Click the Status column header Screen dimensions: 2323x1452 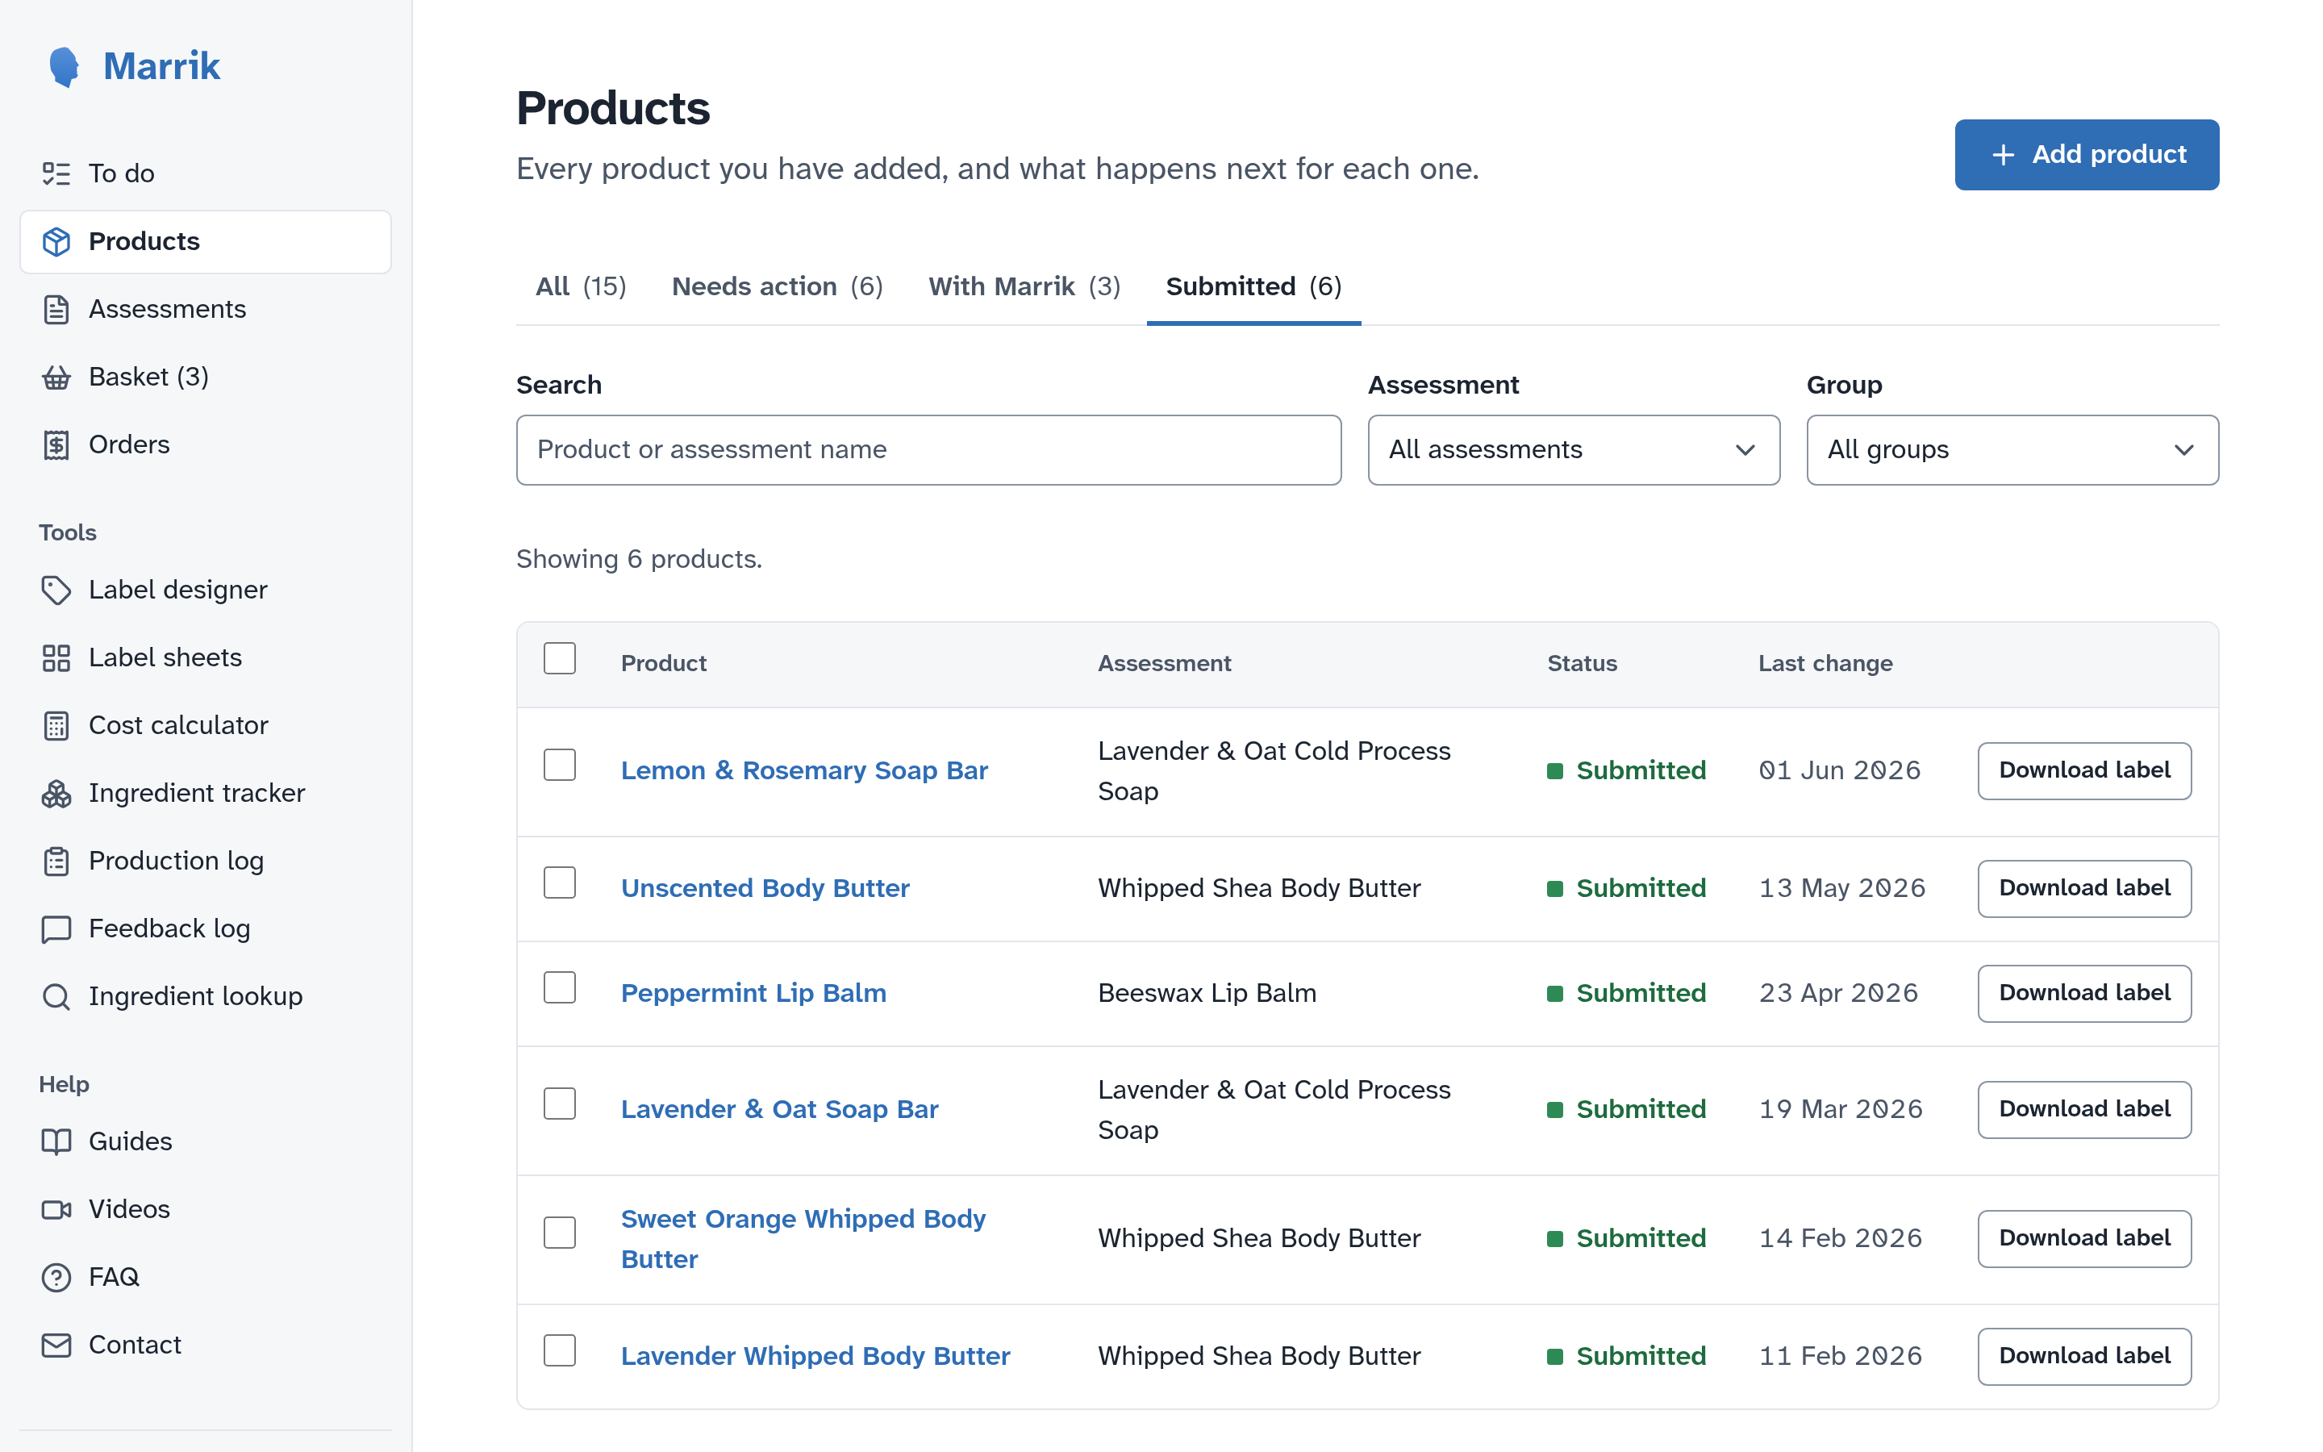tap(1582, 664)
